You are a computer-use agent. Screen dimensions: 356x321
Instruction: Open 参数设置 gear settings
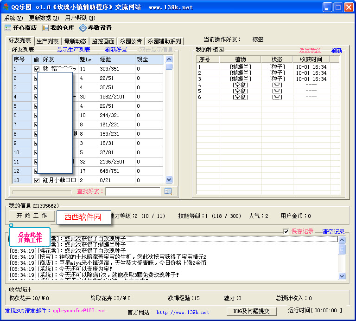(83, 28)
